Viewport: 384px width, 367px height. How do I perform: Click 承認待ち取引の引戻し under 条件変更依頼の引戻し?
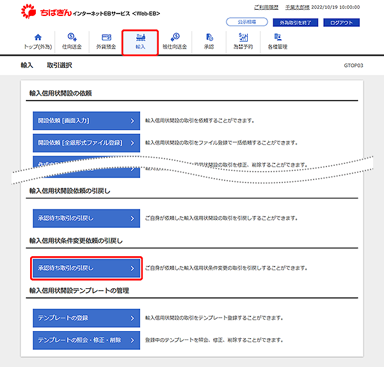point(86,268)
